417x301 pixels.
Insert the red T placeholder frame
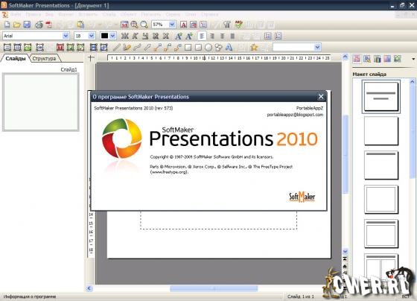tap(60, 48)
